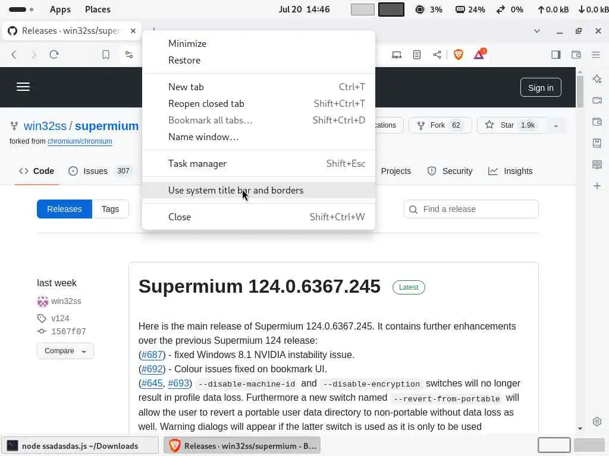Open the Insights tab
The height and width of the screenshot is (456, 609).
pos(510,171)
